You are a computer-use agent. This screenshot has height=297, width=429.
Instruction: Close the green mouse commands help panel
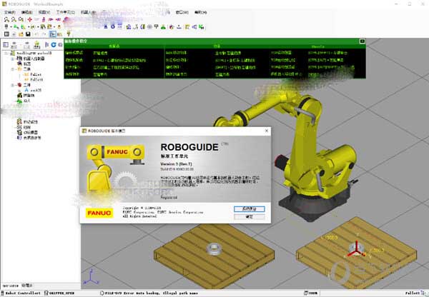tap(363, 41)
